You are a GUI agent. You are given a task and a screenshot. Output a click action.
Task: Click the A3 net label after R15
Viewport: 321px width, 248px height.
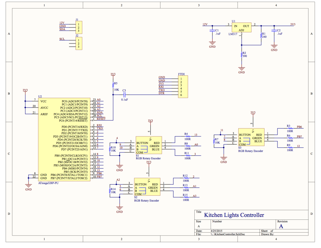coord(194,196)
